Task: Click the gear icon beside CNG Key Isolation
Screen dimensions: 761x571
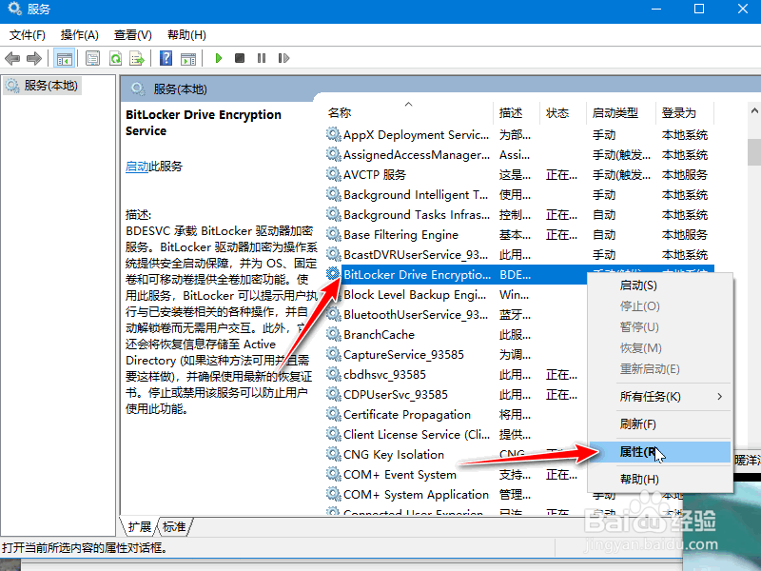Action: click(334, 454)
